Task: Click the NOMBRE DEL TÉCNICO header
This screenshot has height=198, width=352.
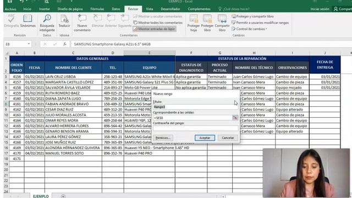Action: (x=254, y=68)
